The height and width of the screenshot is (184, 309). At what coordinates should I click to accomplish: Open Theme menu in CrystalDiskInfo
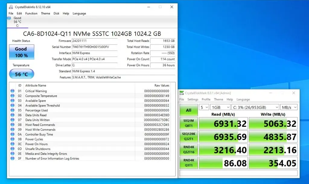(46, 13)
